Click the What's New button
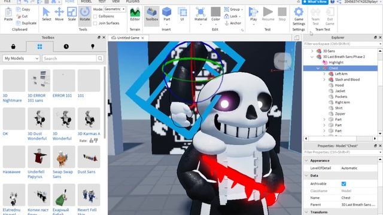 point(315,2)
